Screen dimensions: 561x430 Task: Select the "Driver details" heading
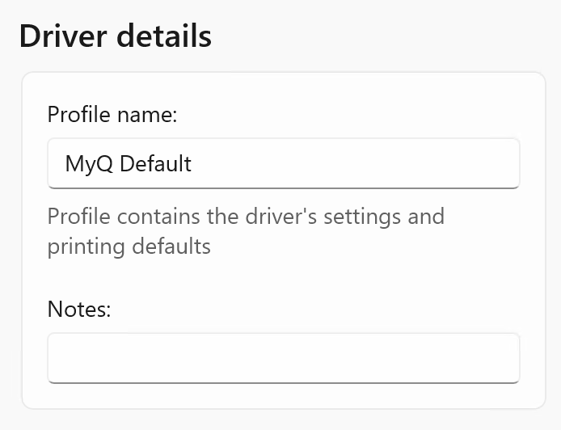[115, 37]
